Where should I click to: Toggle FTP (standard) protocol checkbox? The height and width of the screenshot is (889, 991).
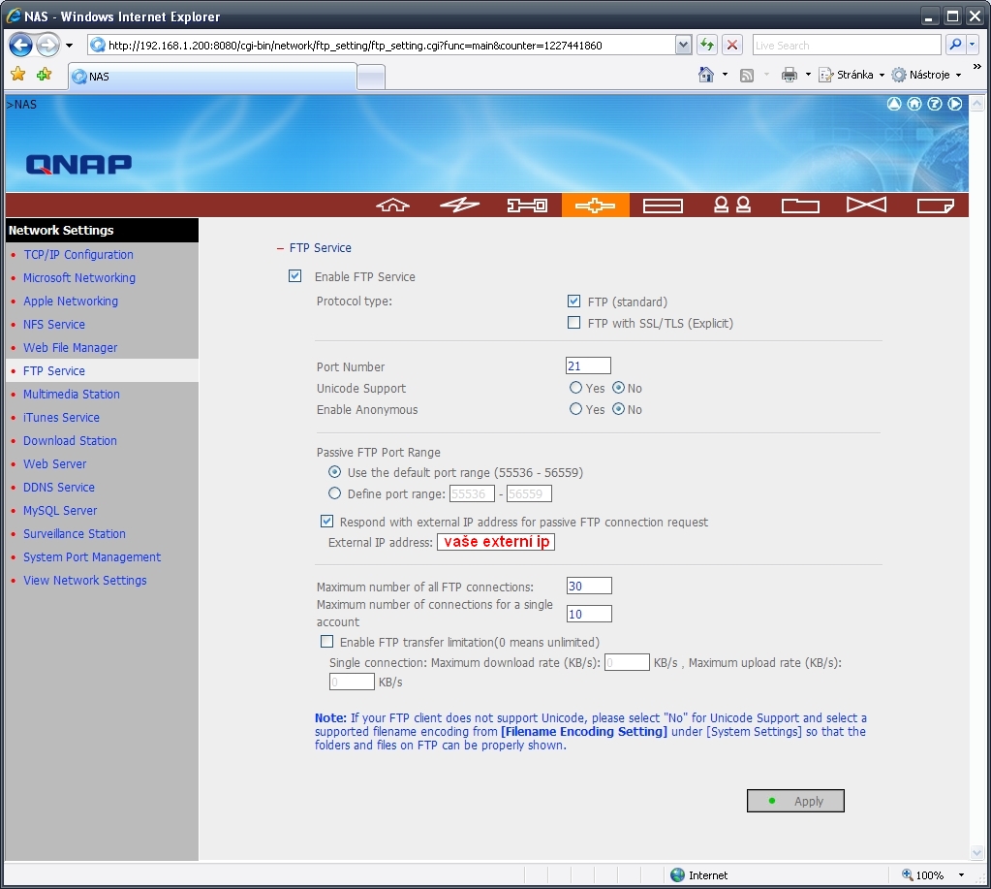click(573, 301)
